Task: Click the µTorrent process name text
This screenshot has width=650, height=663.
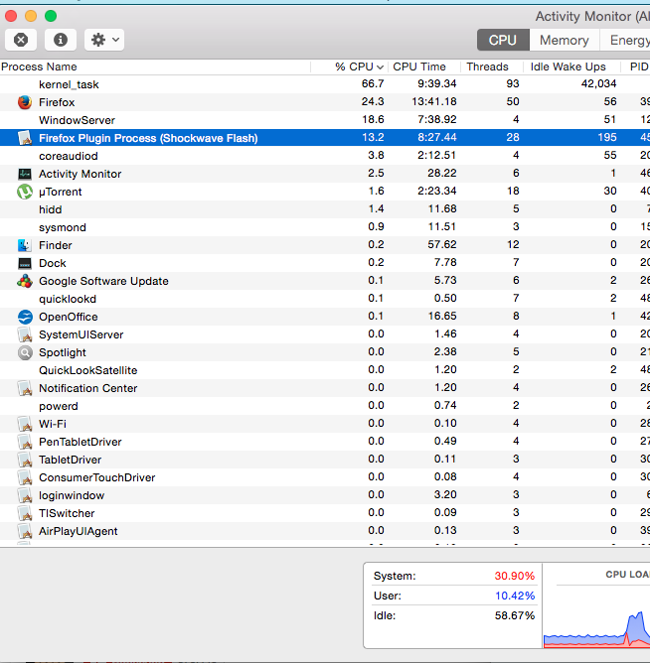Action: tap(61, 192)
